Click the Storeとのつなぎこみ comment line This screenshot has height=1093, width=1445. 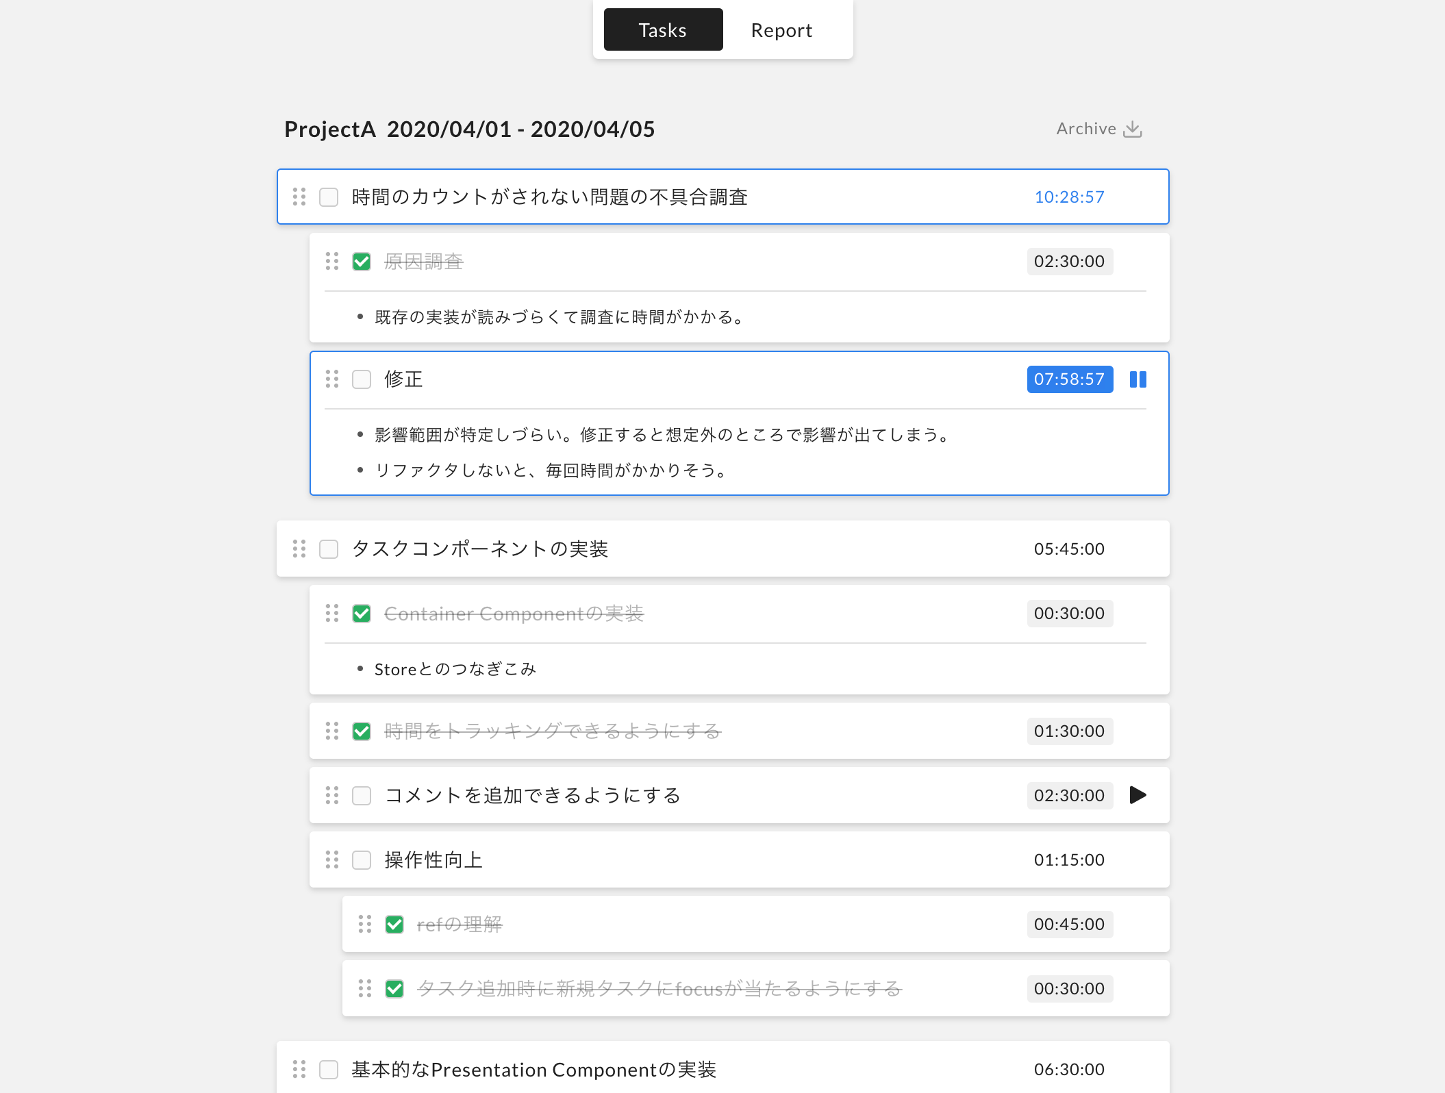[455, 669]
